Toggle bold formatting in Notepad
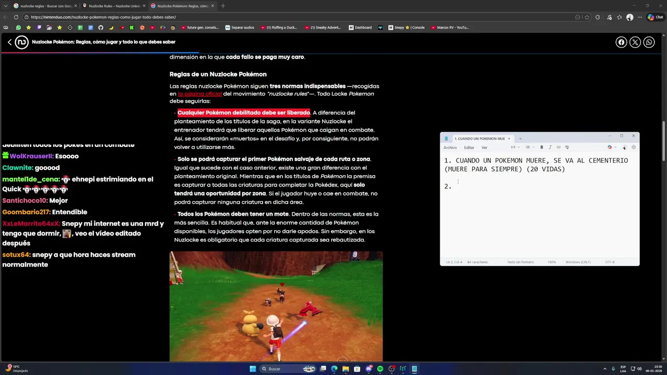This screenshot has height=375, width=667. point(541,147)
